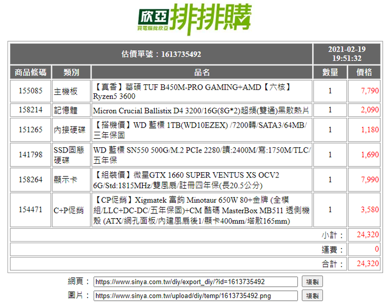Click the 網頁 label
Viewport: 385px width, 304px height.
click(x=78, y=281)
